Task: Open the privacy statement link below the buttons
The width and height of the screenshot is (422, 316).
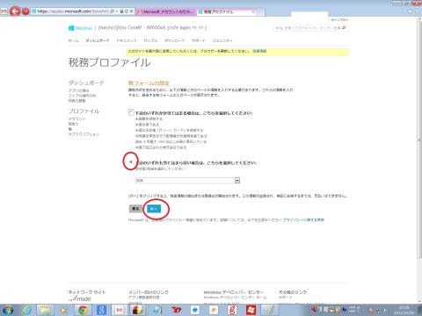Action: pos(303,219)
